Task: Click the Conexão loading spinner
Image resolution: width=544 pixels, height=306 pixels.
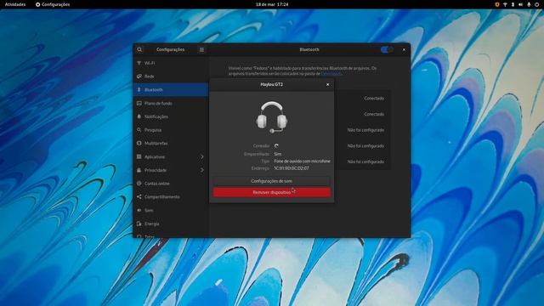Action: 276,146
